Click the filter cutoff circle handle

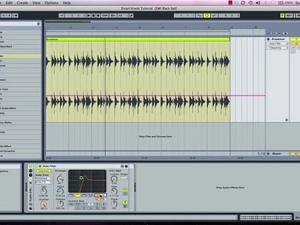(81, 177)
